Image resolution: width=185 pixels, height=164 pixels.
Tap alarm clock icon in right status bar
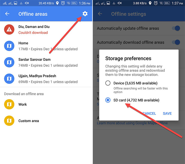pos(156,3)
